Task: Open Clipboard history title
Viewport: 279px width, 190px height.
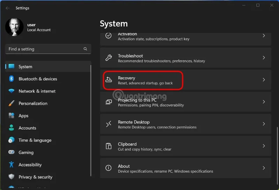Action: [x=127, y=144]
